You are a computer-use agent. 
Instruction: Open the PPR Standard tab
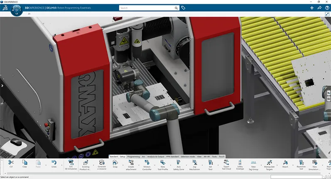pos(172,157)
